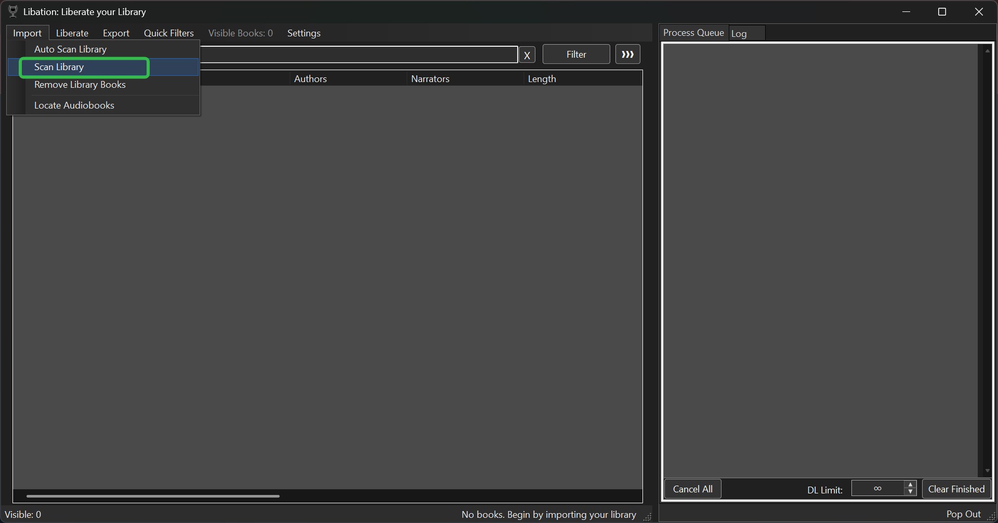Image resolution: width=998 pixels, height=523 pixels.
Task: Click the Libation trophy app icon
Action: point(13,11)
